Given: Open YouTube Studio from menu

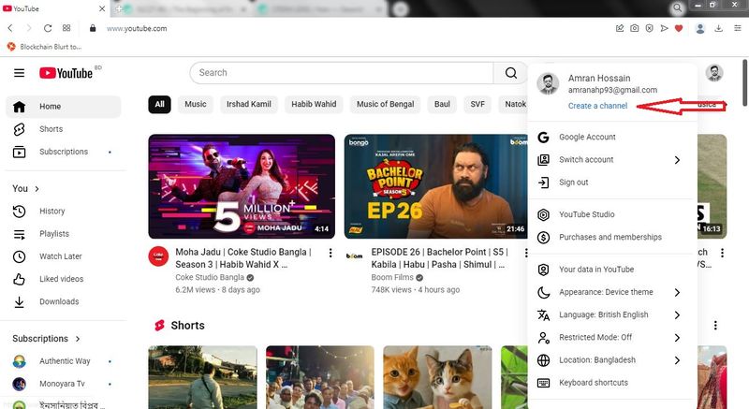Looking at the screenshot, I should tap(586, 214).
